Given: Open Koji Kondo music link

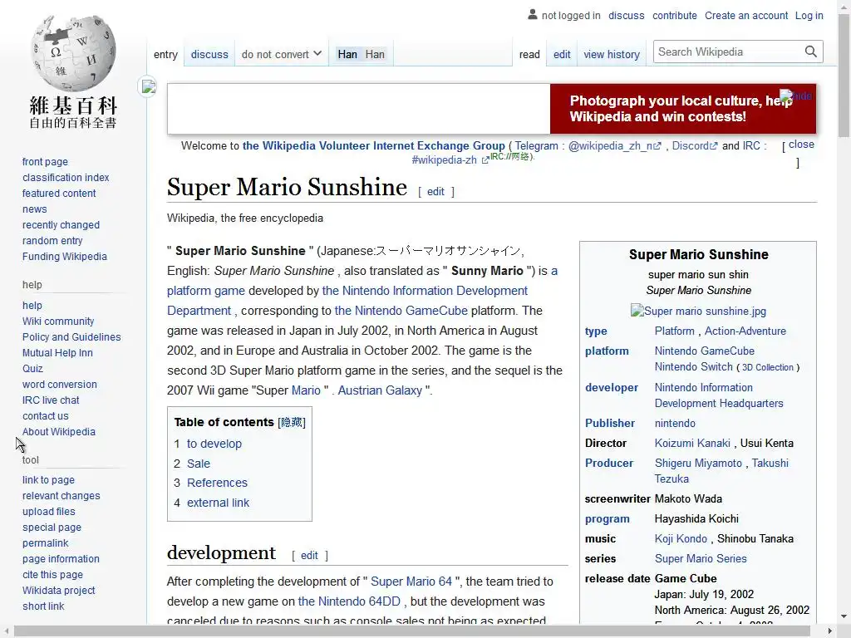Looking at the screenshot, I should pos(681,538).
